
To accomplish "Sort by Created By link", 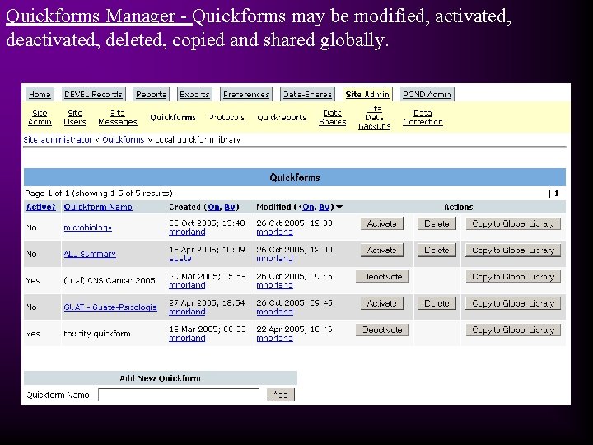I will (230, 207).
